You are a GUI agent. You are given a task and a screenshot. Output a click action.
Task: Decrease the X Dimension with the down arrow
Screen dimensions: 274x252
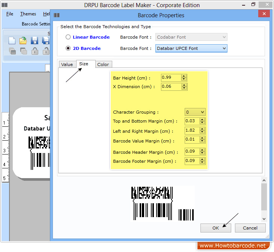point(184,88)
